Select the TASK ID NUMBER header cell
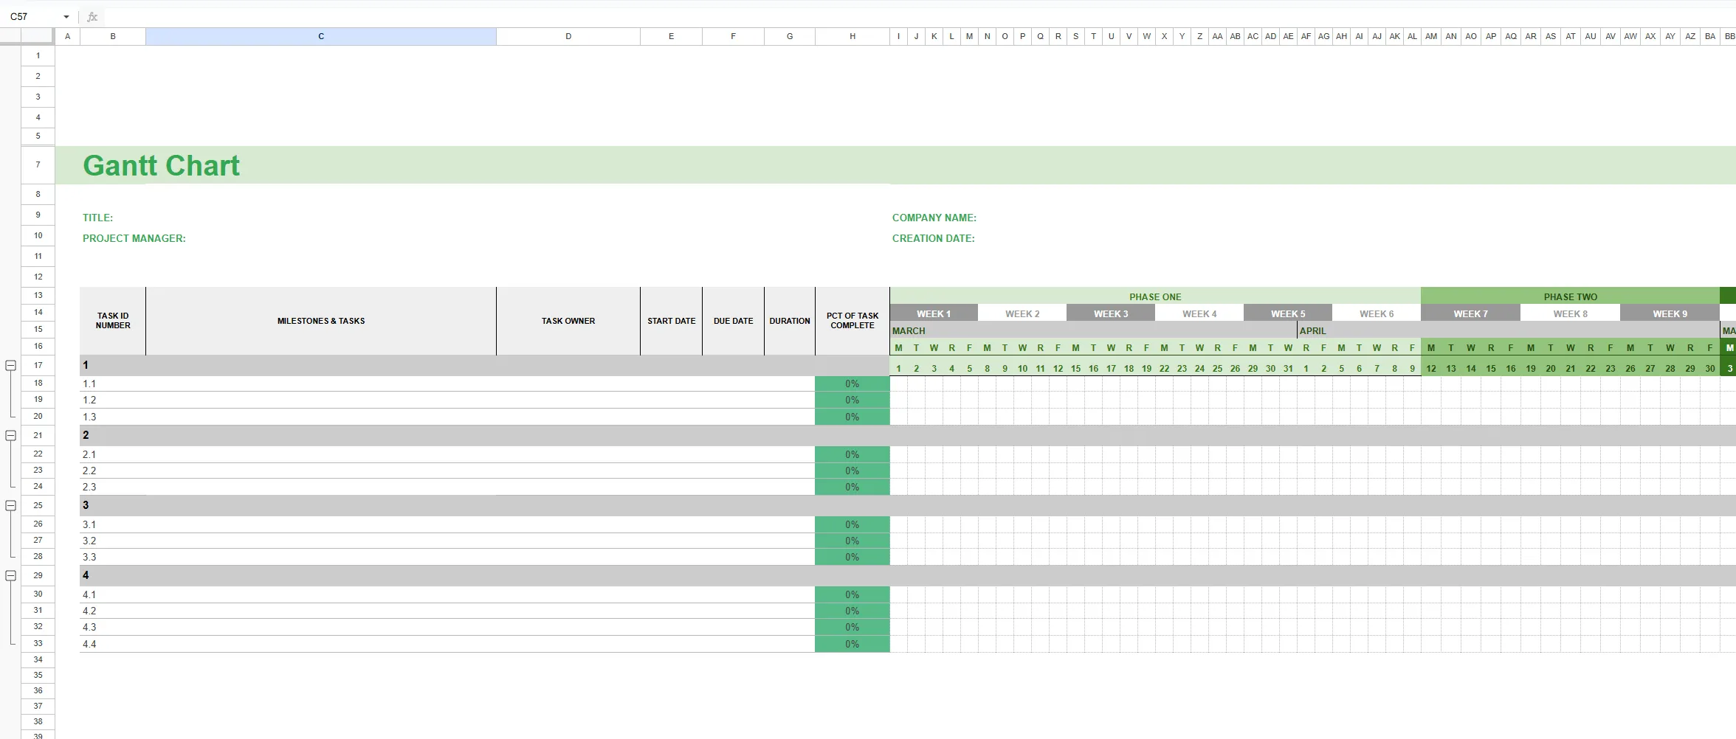The height and width of the screenshot is (739, 1736). coord(113,321)
